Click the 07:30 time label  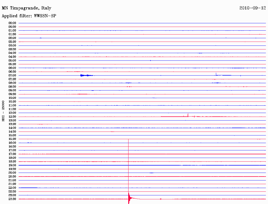click(12, 79)
